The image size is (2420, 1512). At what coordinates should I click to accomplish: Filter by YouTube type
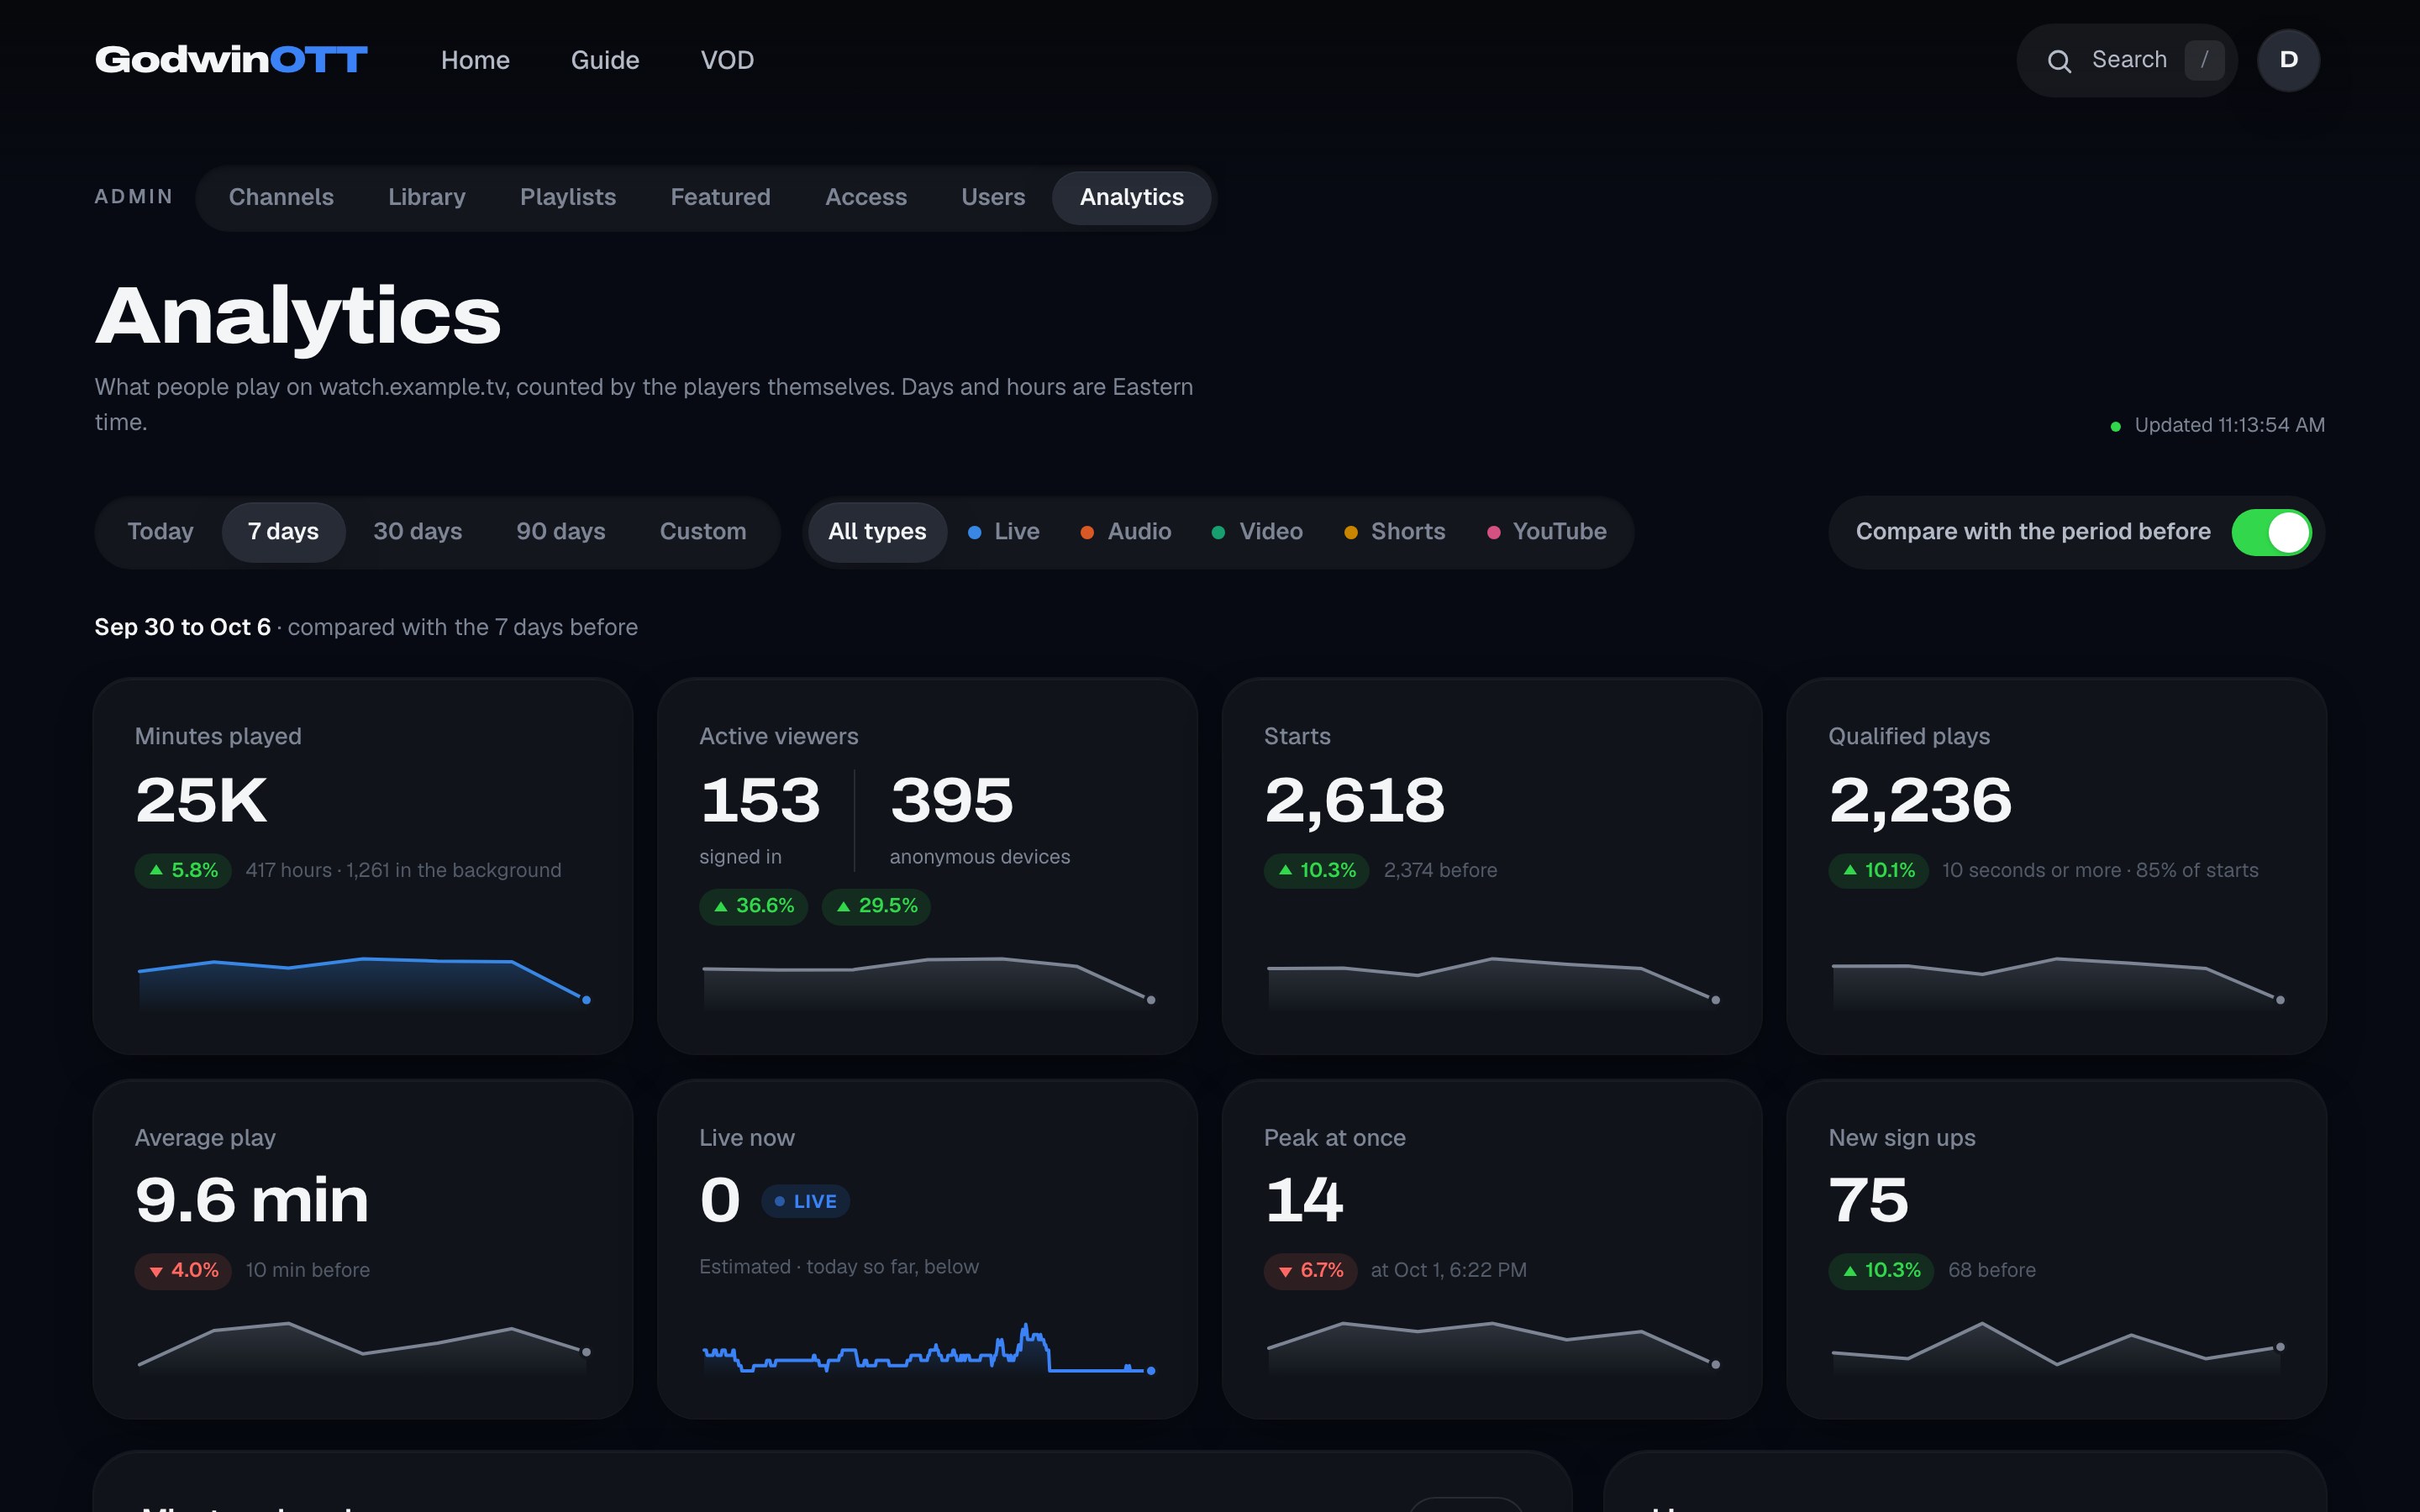[x=1547, y=532]
